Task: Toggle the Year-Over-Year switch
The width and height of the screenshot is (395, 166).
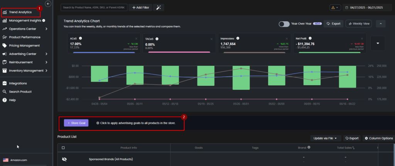Action: 284,23
